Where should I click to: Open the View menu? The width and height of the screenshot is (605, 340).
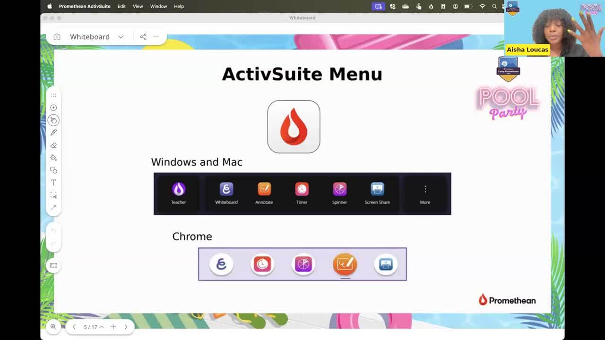(138, 6)
